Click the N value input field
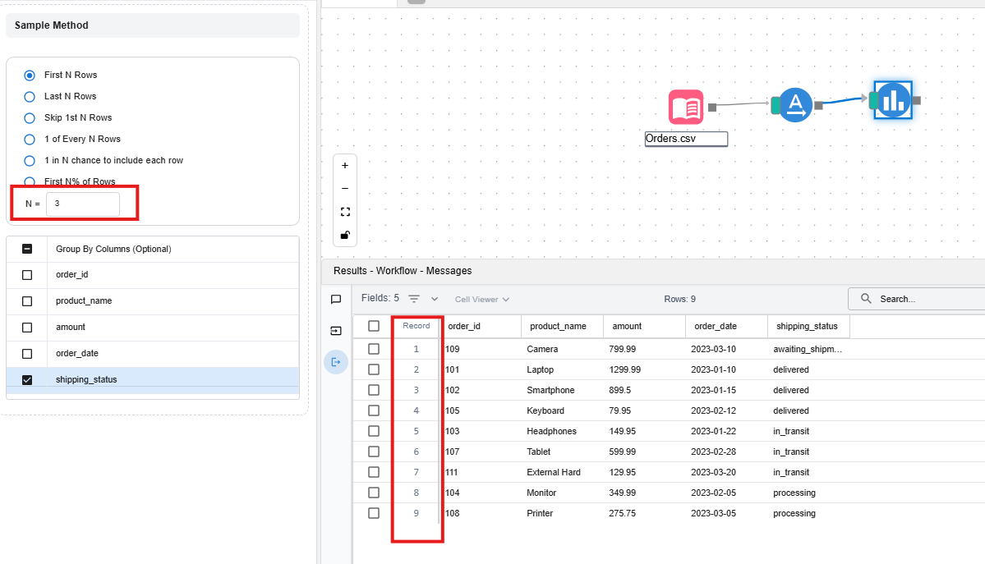The image size is (985, 564). [83, 204]
